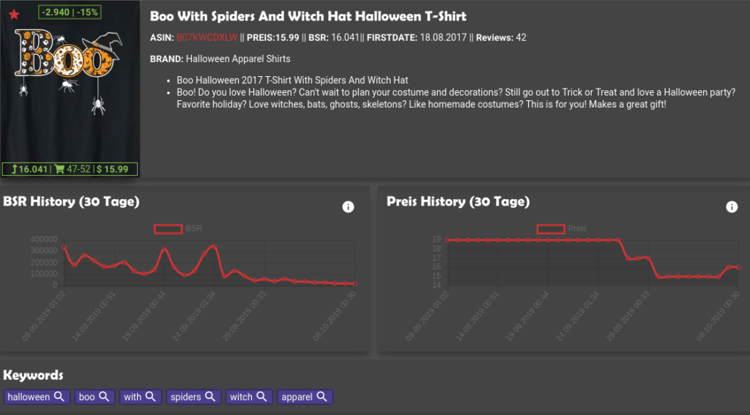Search keyword apparel magnifier icon
The height and width of the screenshot is (415, 750).
click(322, 397)
